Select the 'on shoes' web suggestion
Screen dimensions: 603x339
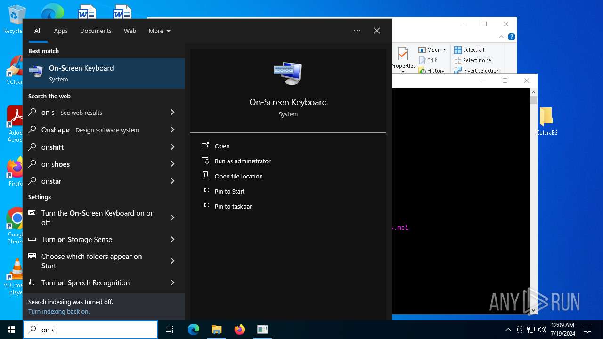[95, 164]
